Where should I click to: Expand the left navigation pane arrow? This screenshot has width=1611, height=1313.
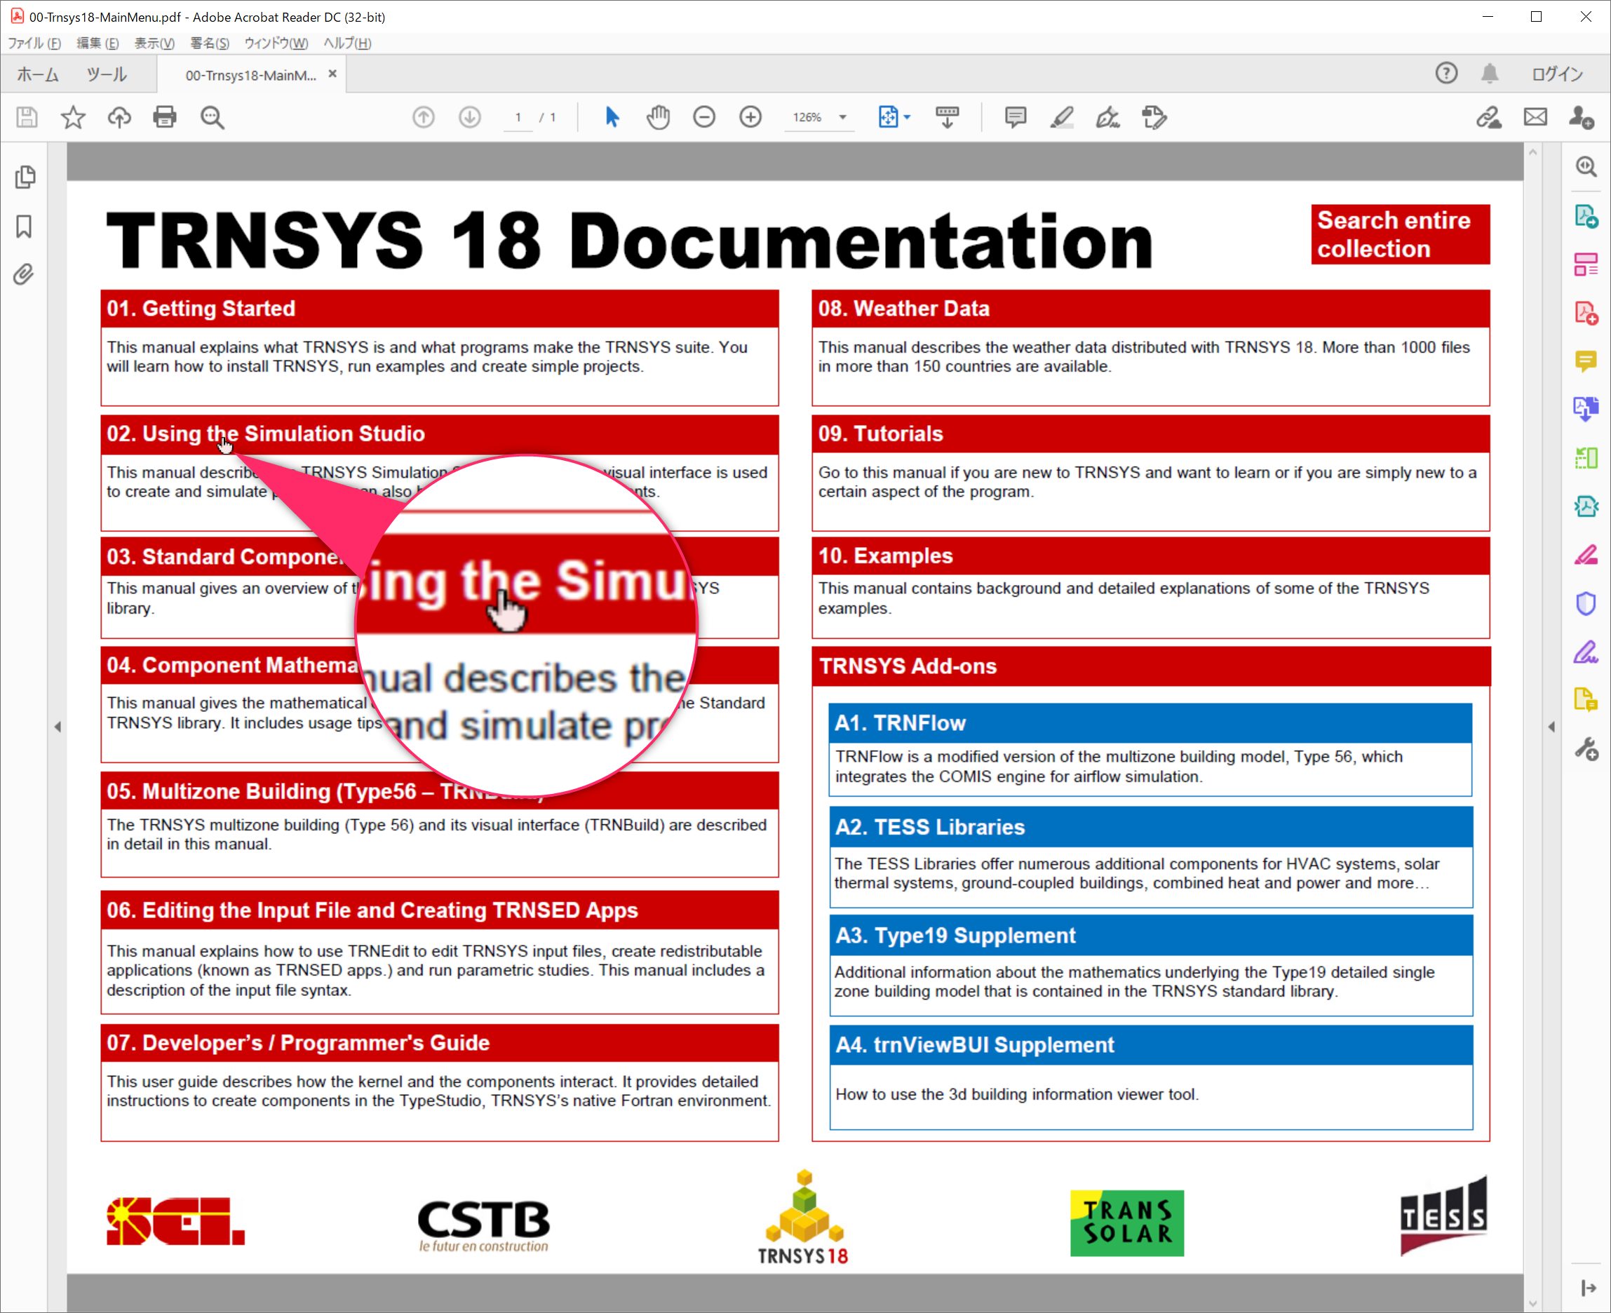click(58, 727)
